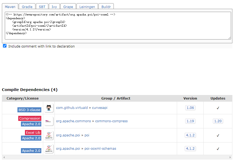Click the Apache POI logo in poi row
Screen dimensions: 234x162
(49, 135)
